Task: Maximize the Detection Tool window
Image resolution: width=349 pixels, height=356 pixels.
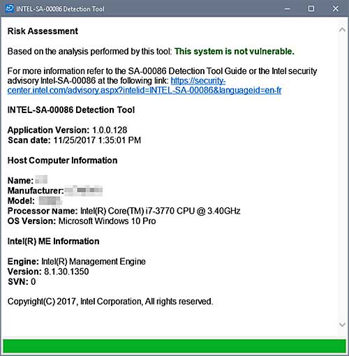Action: [311, 9]
